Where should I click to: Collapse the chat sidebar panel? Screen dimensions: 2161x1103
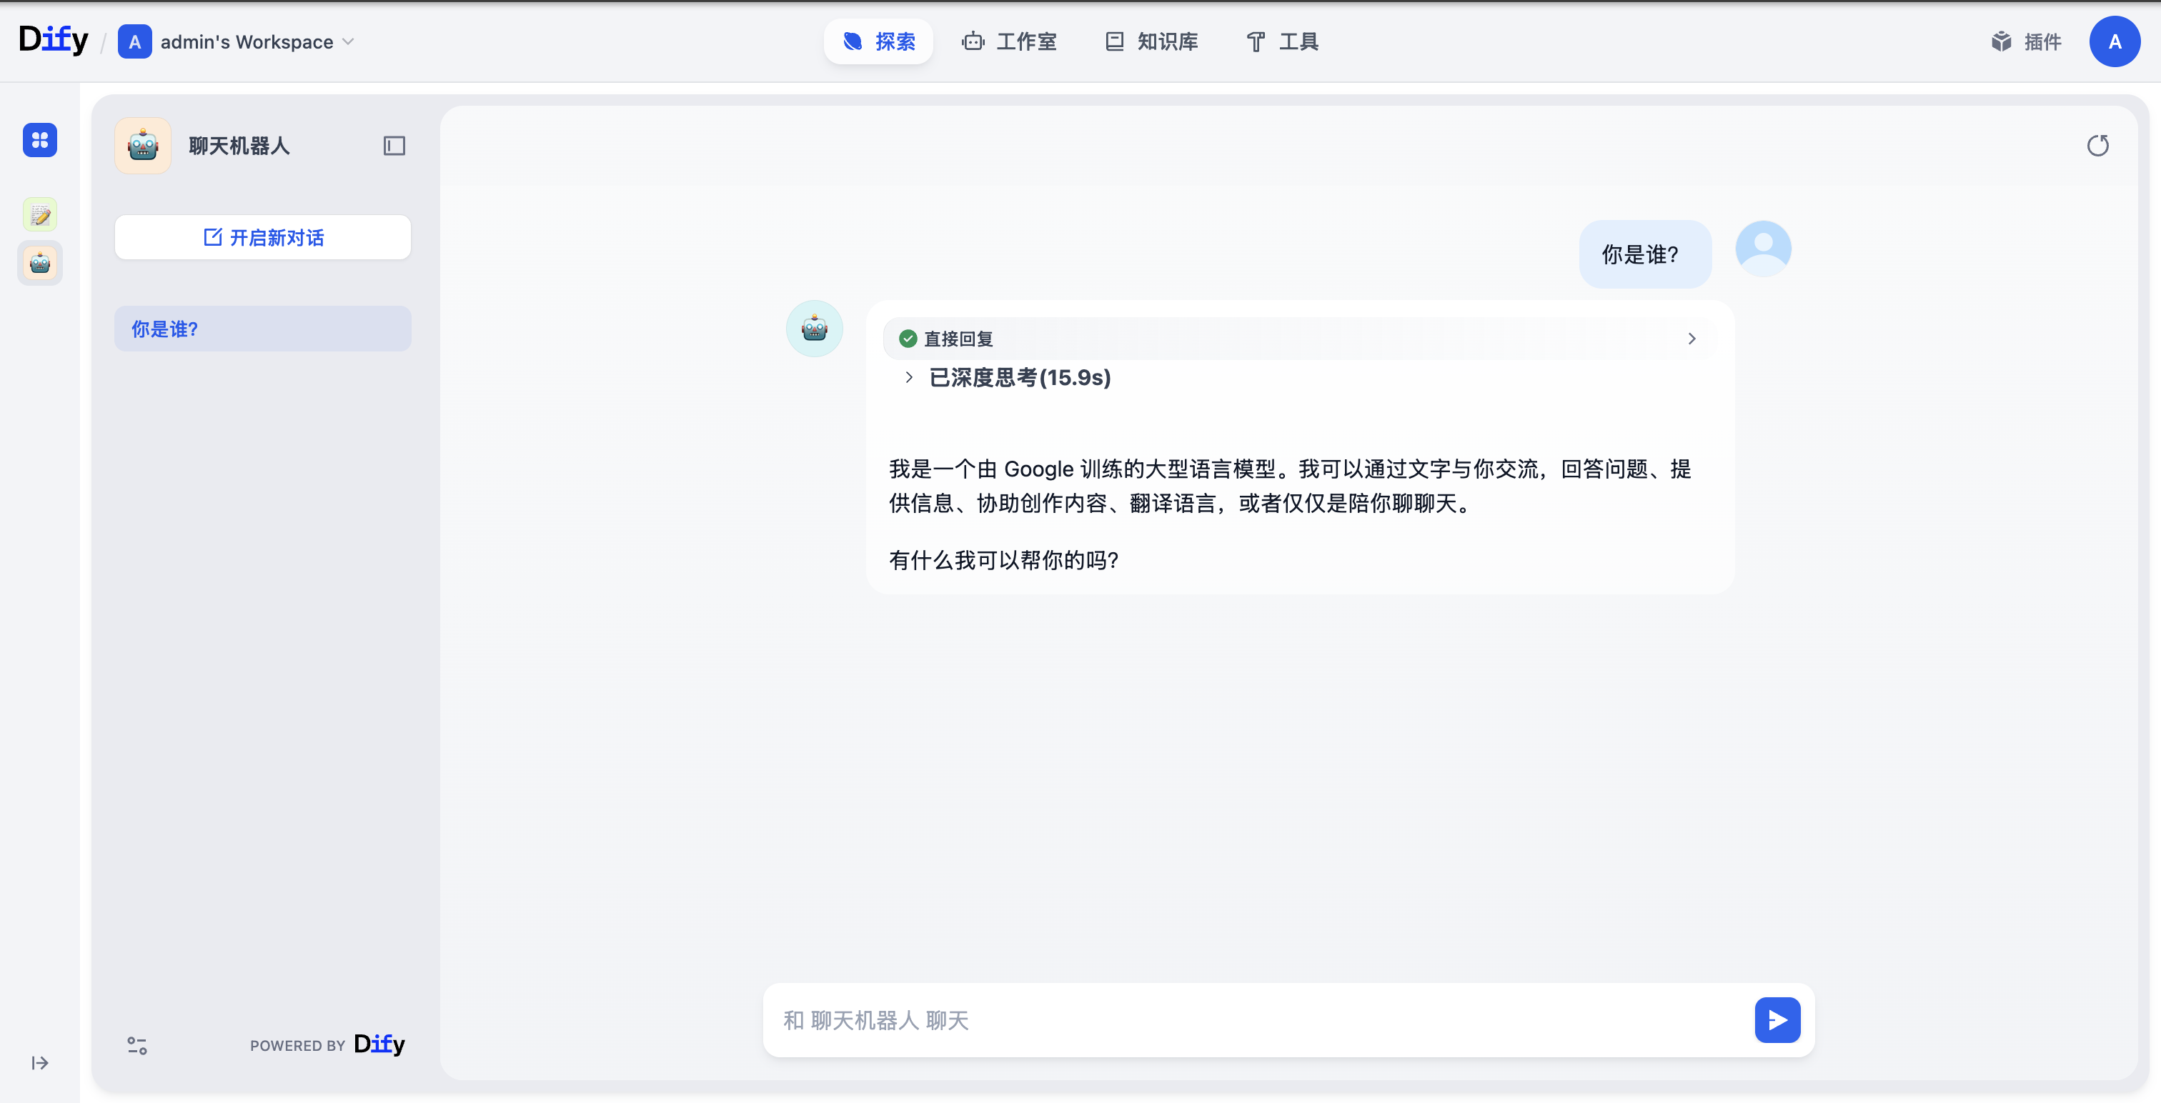[394, 146]
